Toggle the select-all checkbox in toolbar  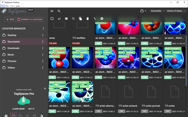point(52,19)
